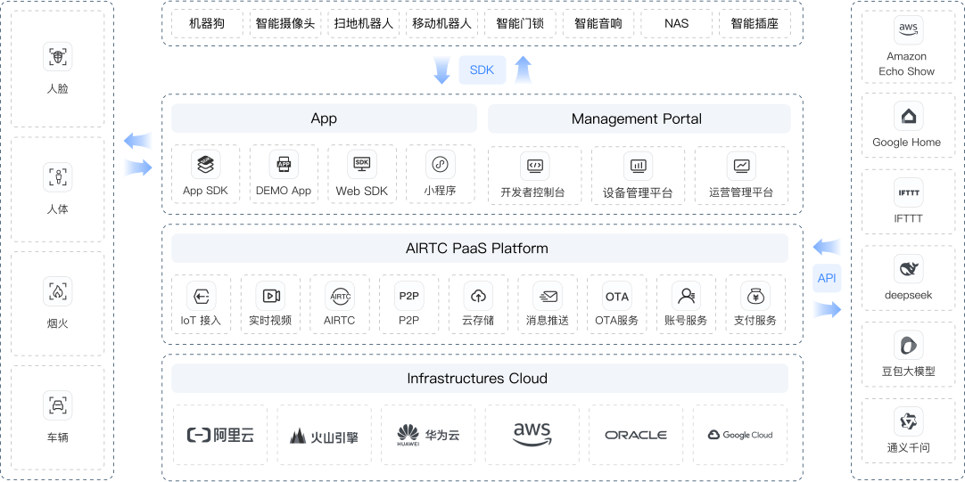Click the deepseek whale icon
The height and width of the screenshot is (482, 965).
point(909,269)
